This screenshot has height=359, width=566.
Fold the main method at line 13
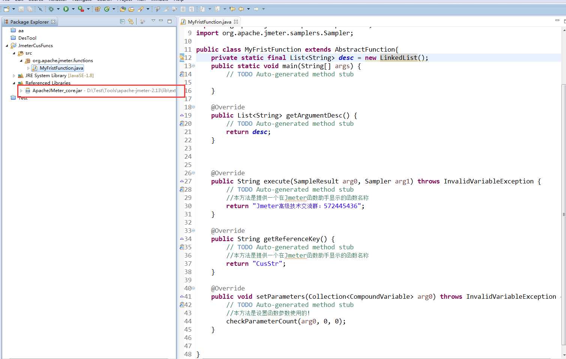(x=194, y=66)
